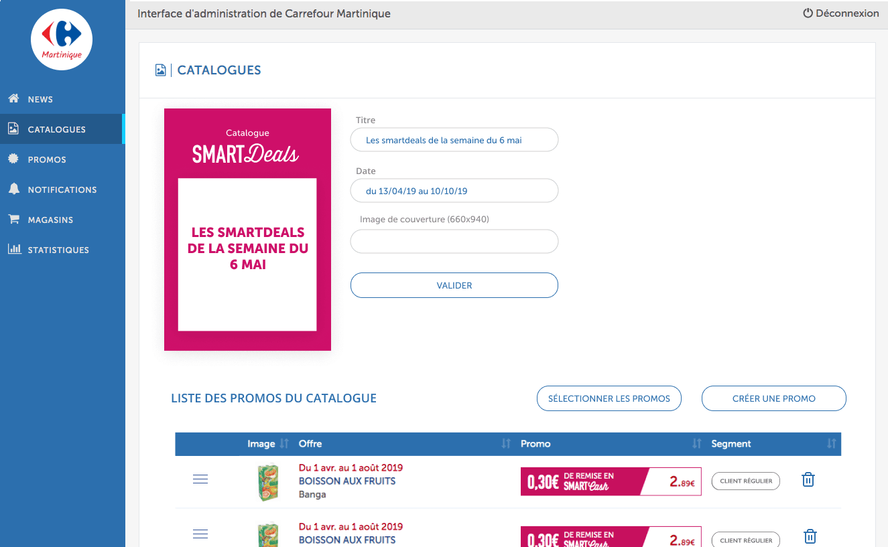Sort the list by Segment column
The image size is (888, 547).
click(831, 444)
